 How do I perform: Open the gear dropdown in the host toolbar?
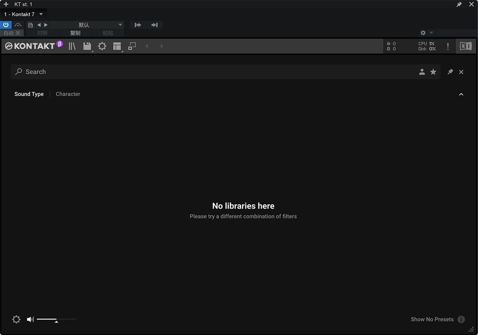pos(423,33)
